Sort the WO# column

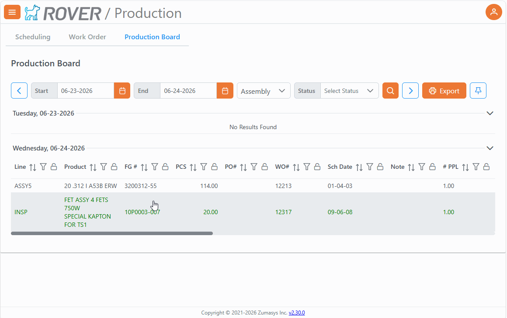click(x=296, y=167)
